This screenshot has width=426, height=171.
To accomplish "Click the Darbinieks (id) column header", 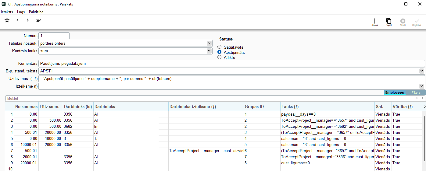I will click(x=78, y=106).
